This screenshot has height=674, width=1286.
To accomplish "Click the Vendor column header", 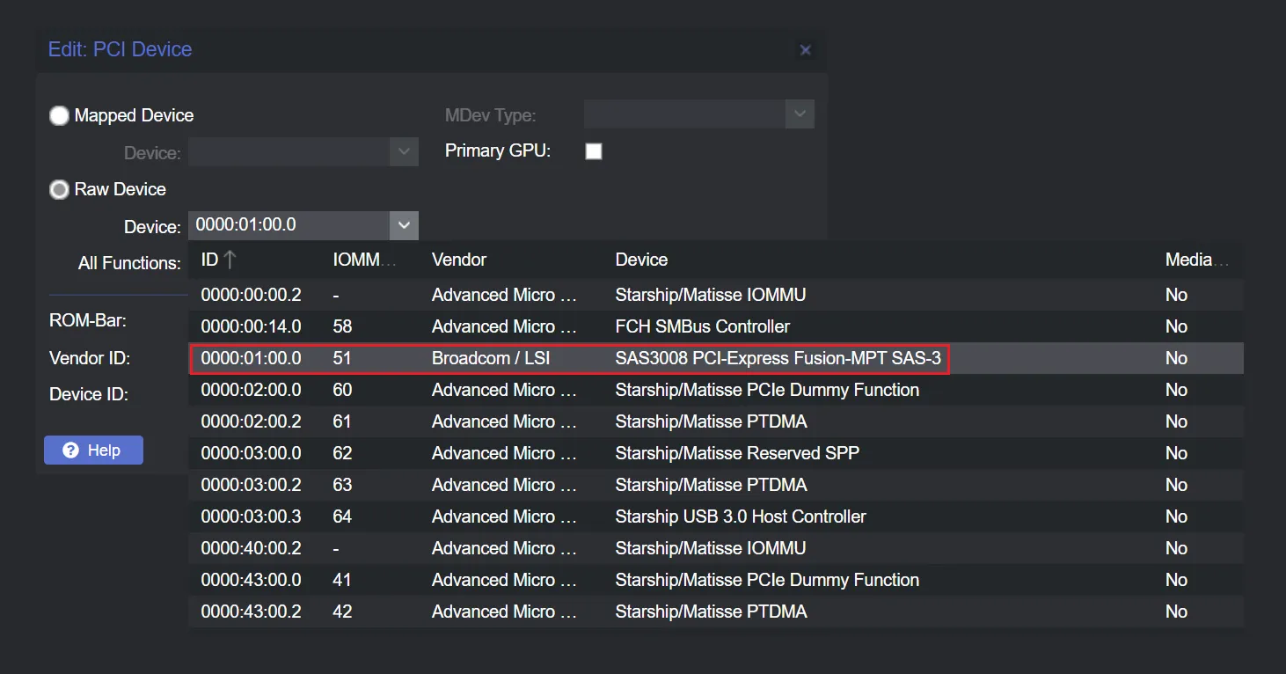I will point(459,260).
